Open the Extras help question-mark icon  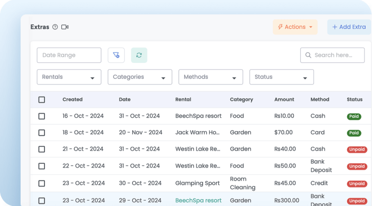(55, 27)
